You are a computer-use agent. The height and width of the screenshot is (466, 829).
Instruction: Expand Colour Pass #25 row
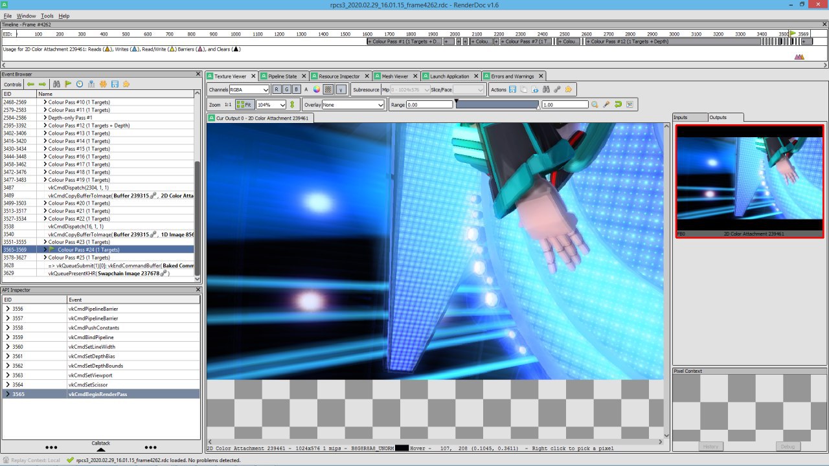(45, 258)
